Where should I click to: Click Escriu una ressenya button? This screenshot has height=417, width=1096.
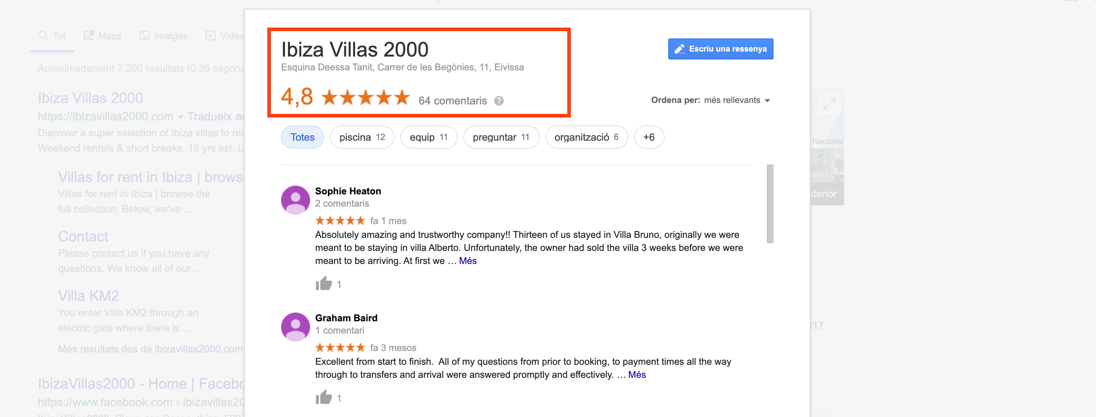point(720,49)
